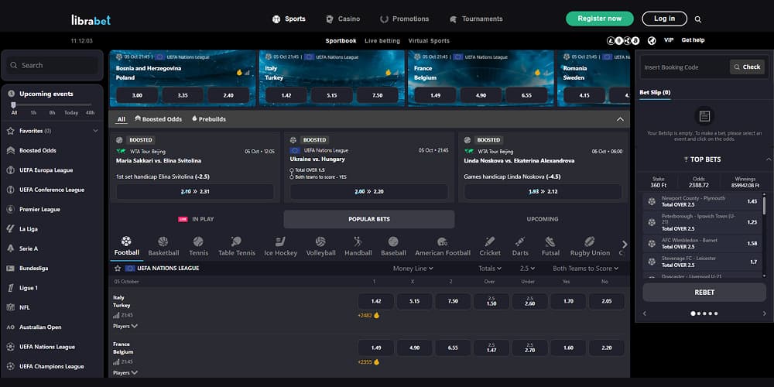
Task: Open La Liga in sidebar
Action: (28, 229)
